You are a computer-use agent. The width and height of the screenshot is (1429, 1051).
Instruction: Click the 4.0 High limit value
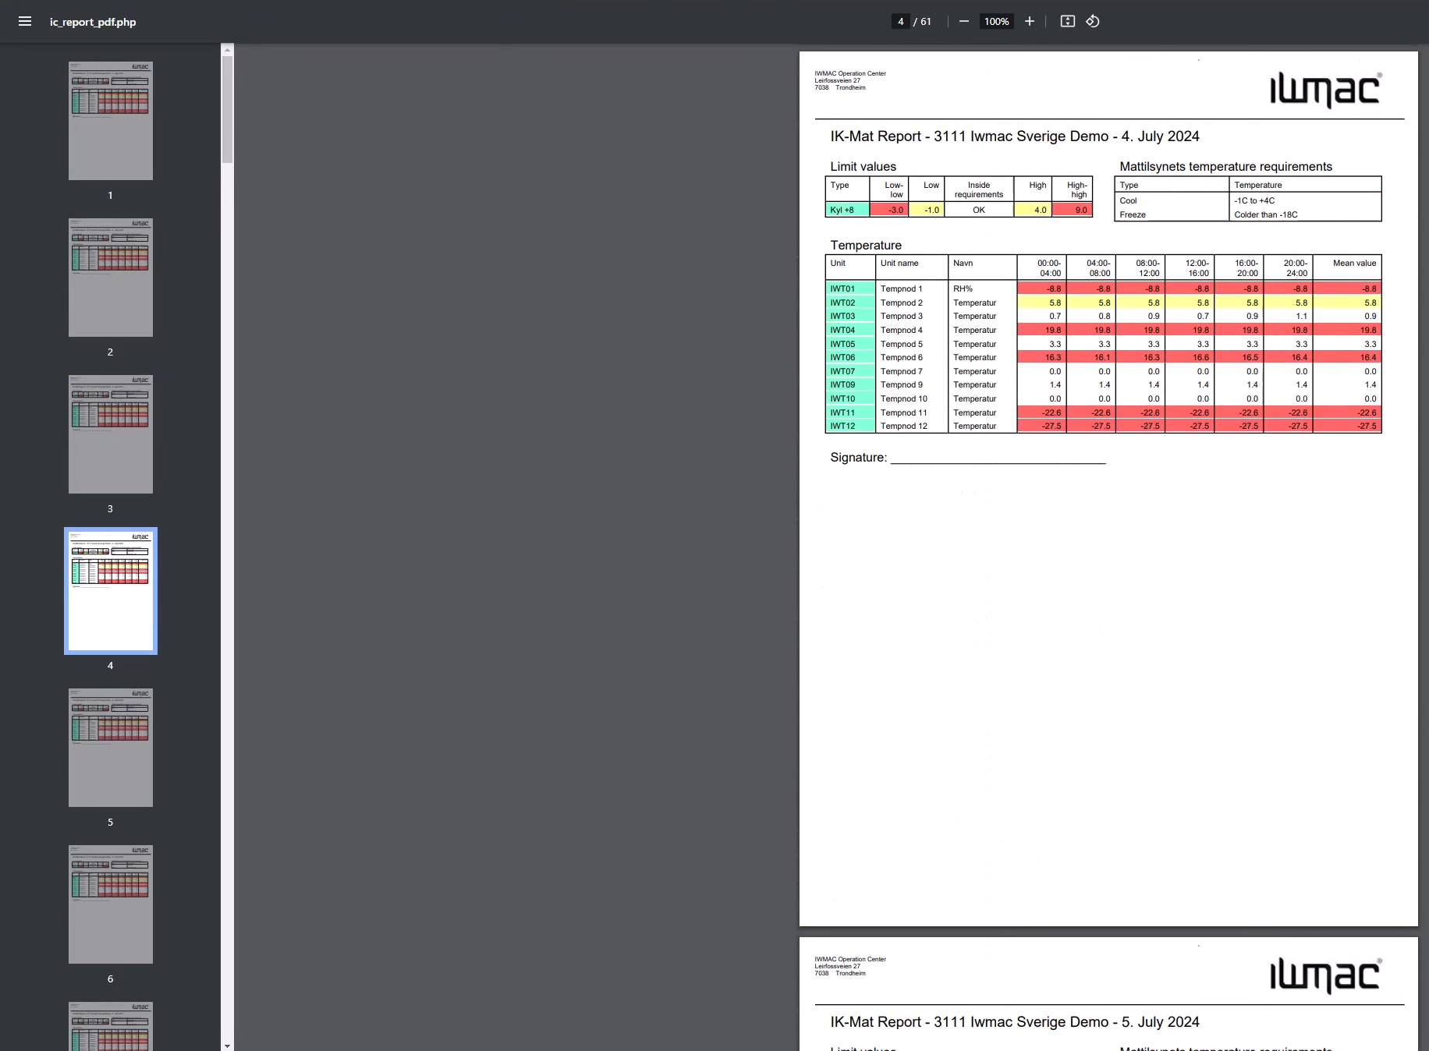click(x=1033, y=210)
